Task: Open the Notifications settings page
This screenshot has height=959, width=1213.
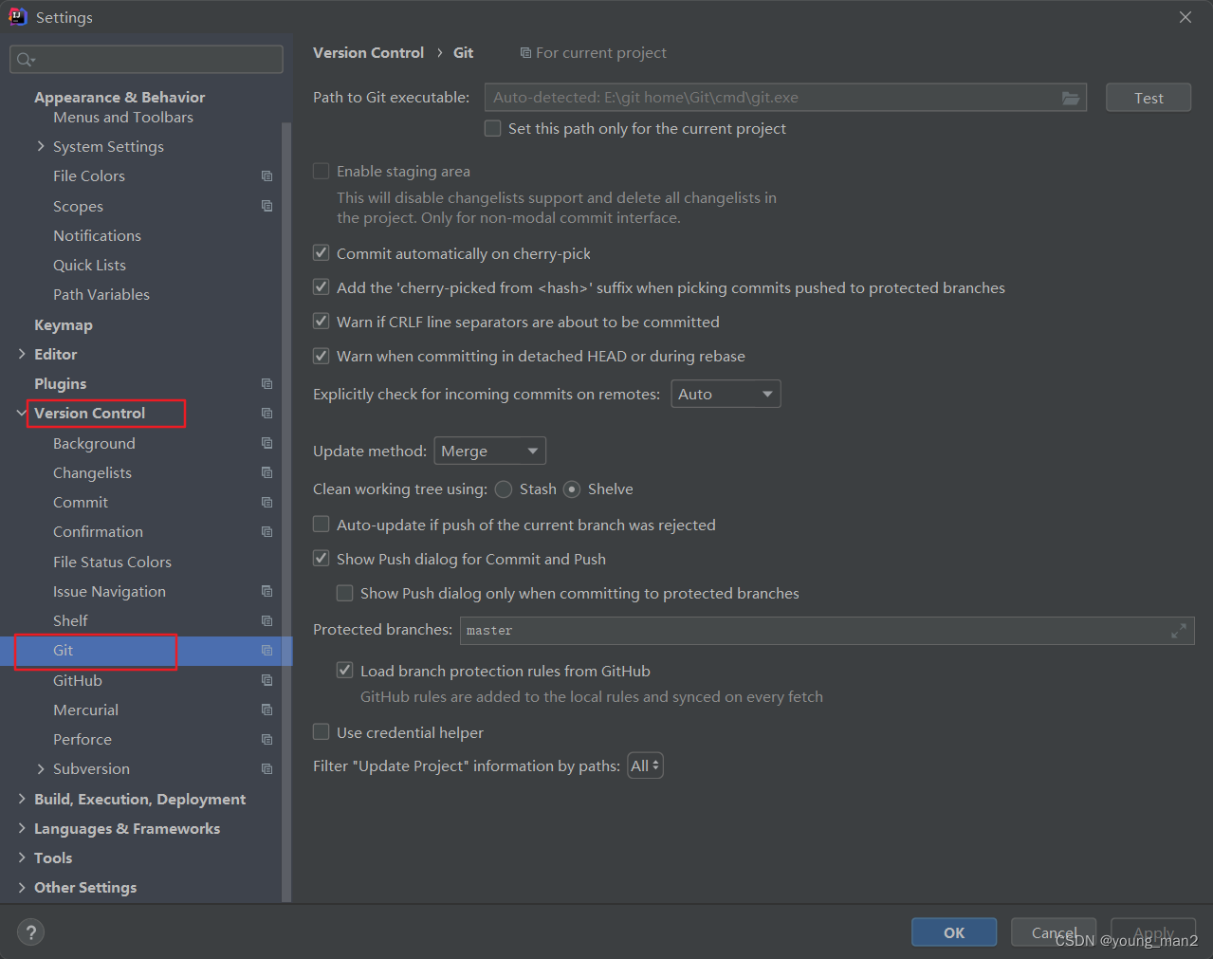Action: click(97, 235)
